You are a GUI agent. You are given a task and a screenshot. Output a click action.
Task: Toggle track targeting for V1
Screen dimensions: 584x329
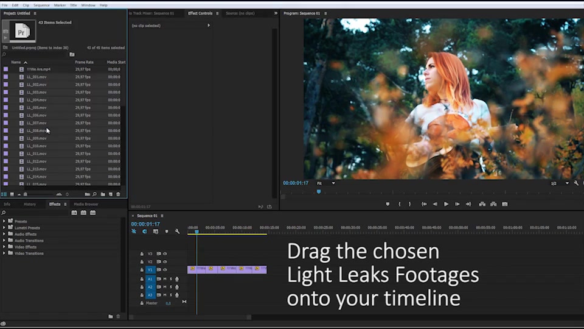tap(150, 270)
